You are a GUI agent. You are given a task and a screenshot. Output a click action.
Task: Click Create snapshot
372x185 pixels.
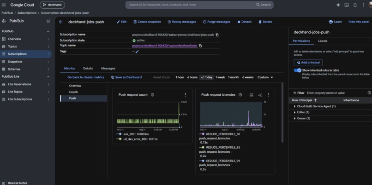(x=147, y=22)
